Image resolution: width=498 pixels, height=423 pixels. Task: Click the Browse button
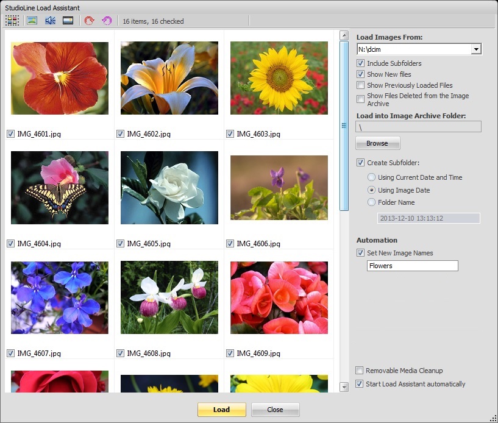point(377,143)
